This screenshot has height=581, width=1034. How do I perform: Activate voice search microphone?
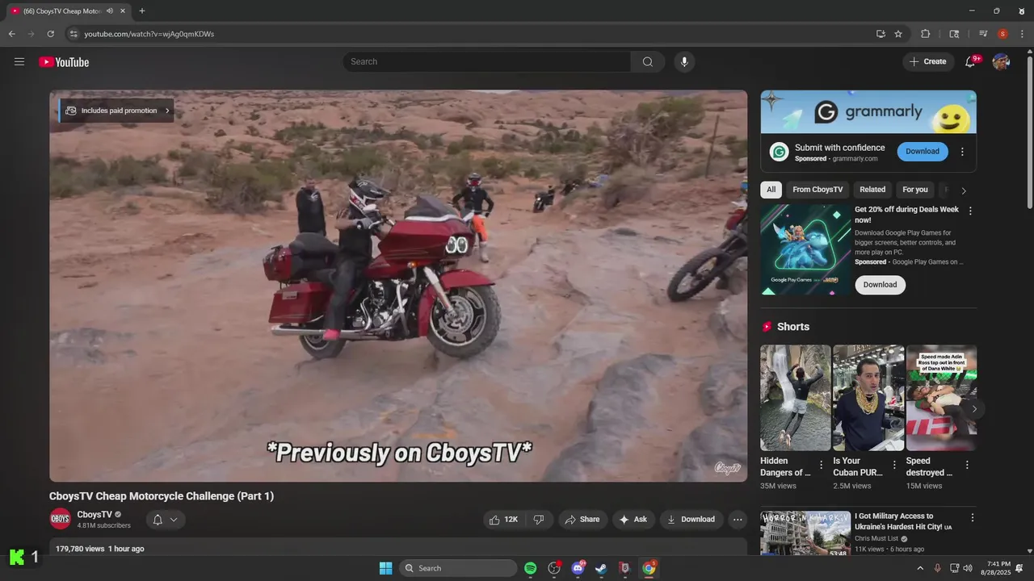pyautogui.click(x=684, y=62)
